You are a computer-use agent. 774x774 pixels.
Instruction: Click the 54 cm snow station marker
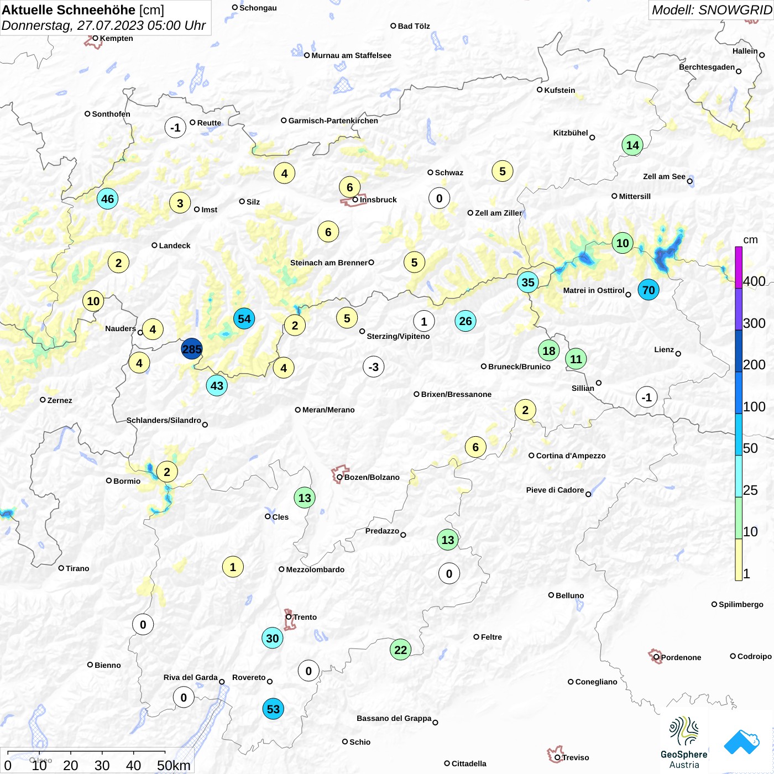click(x=244, y=318)
